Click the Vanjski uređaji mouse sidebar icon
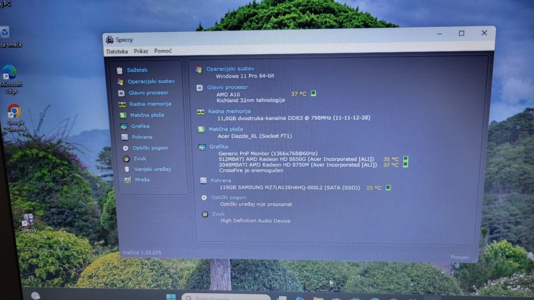Screen dimensions: 534x300 [x=127, y=169]
